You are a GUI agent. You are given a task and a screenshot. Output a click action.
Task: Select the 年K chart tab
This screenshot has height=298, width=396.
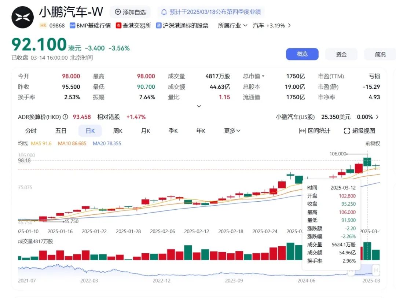coord(201,131)
